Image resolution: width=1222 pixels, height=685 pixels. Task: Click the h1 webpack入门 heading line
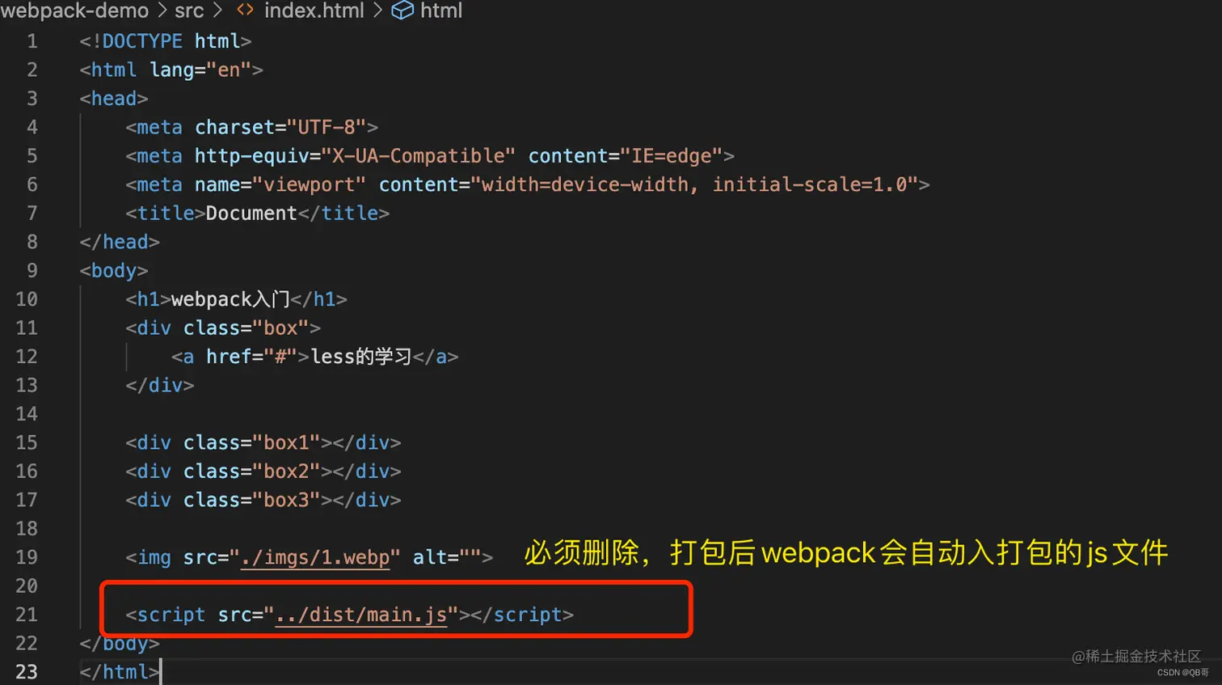(x=237, y=299)
